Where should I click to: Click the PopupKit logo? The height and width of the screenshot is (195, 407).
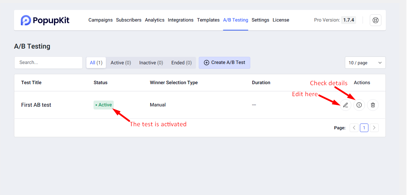(x=45, y=20)
